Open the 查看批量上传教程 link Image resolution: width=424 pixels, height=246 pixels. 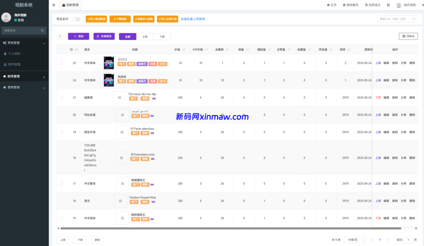coord(193,19)
